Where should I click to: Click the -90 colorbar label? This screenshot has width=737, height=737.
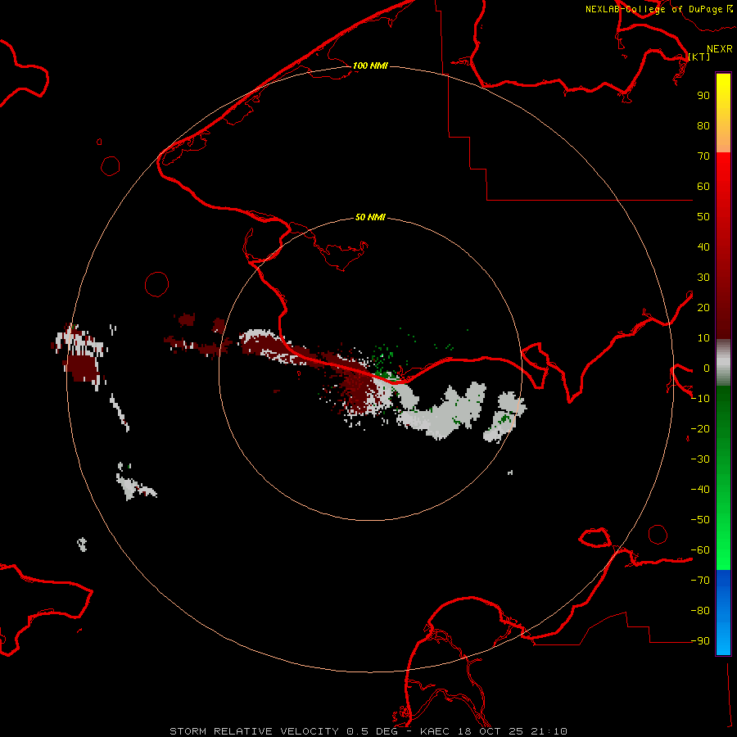coord(700,641)
